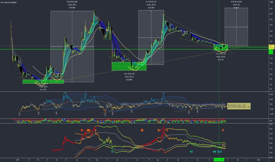Click the 39.45 (183.34%) measurement label
Image resolution: width=275 pixels, height=162 pixels.
(236, 2)
